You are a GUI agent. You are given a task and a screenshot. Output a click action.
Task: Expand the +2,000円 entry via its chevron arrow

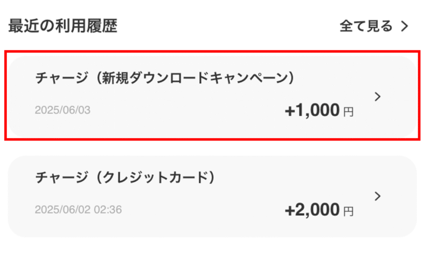click(378, 196)
